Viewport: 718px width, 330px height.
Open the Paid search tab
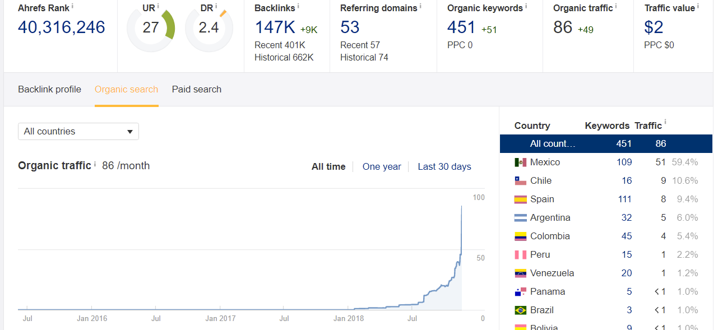[x=197, y=89]
